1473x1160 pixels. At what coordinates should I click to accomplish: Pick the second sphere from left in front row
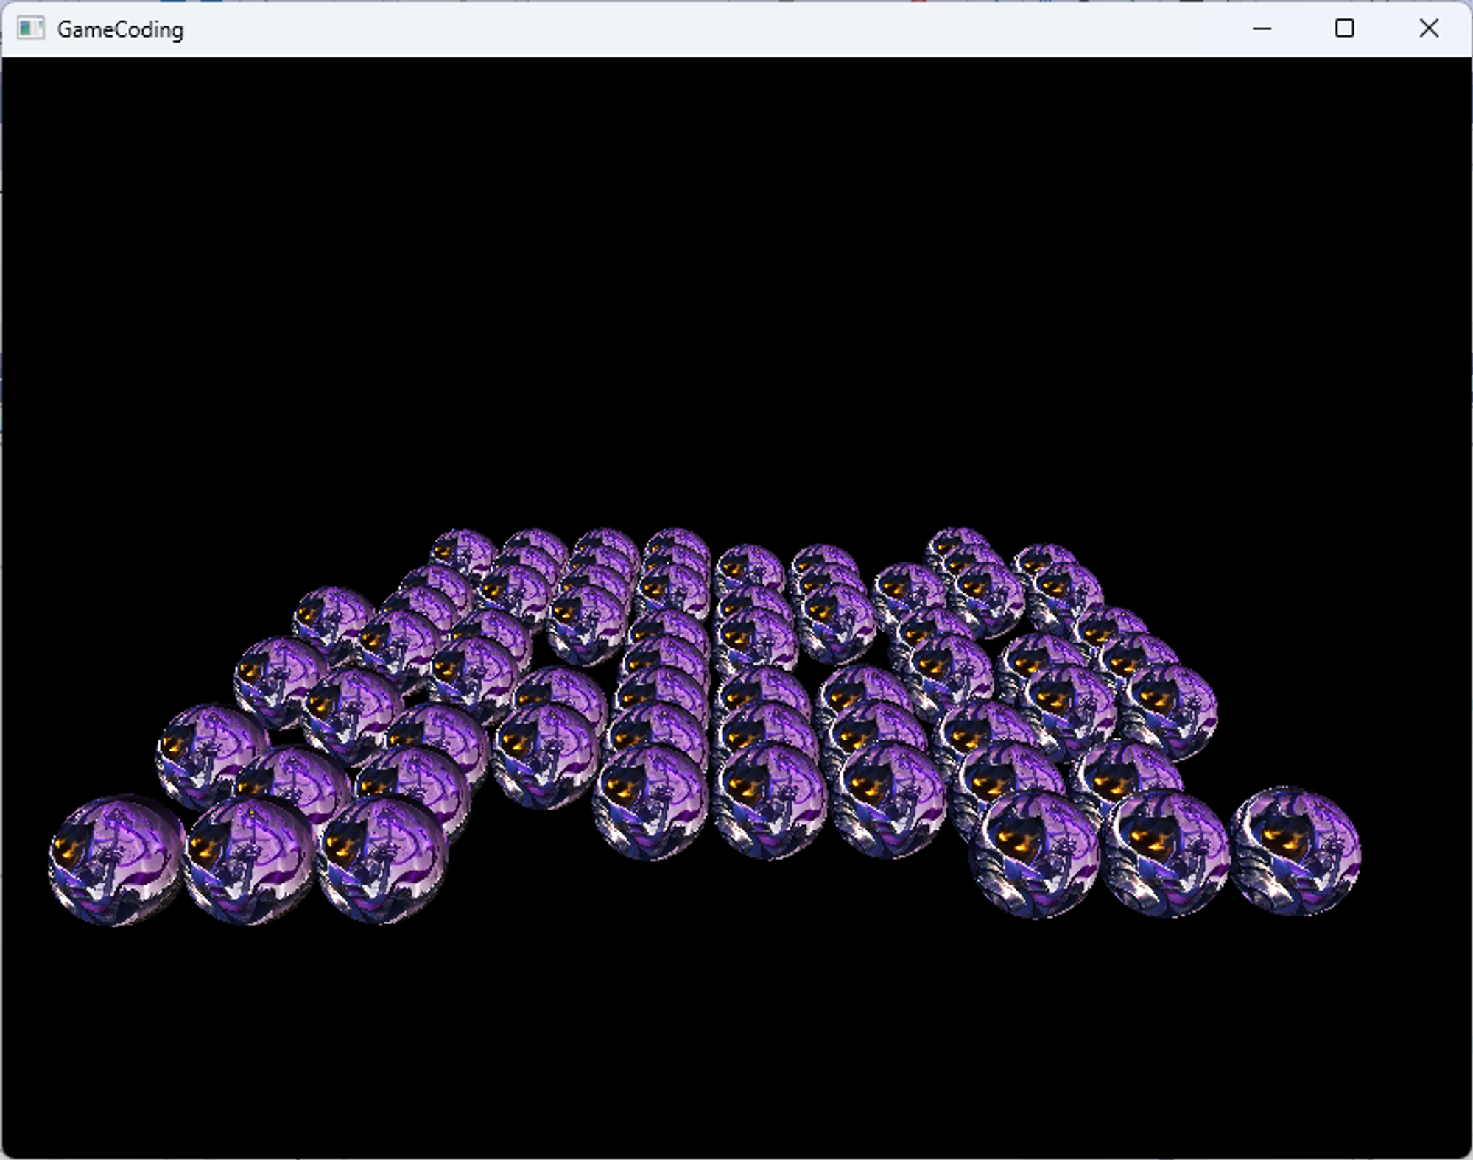[249, 861]
